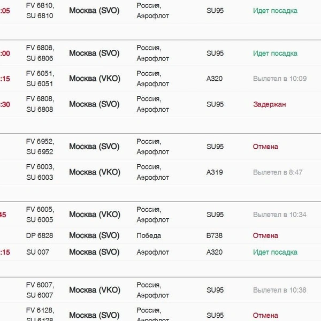
Task: Open the Победа flight DP 6828 row
Action: pos(160,235)
